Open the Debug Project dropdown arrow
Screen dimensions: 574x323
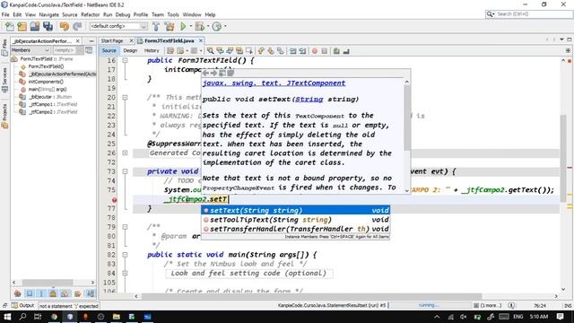coord(208,26)
